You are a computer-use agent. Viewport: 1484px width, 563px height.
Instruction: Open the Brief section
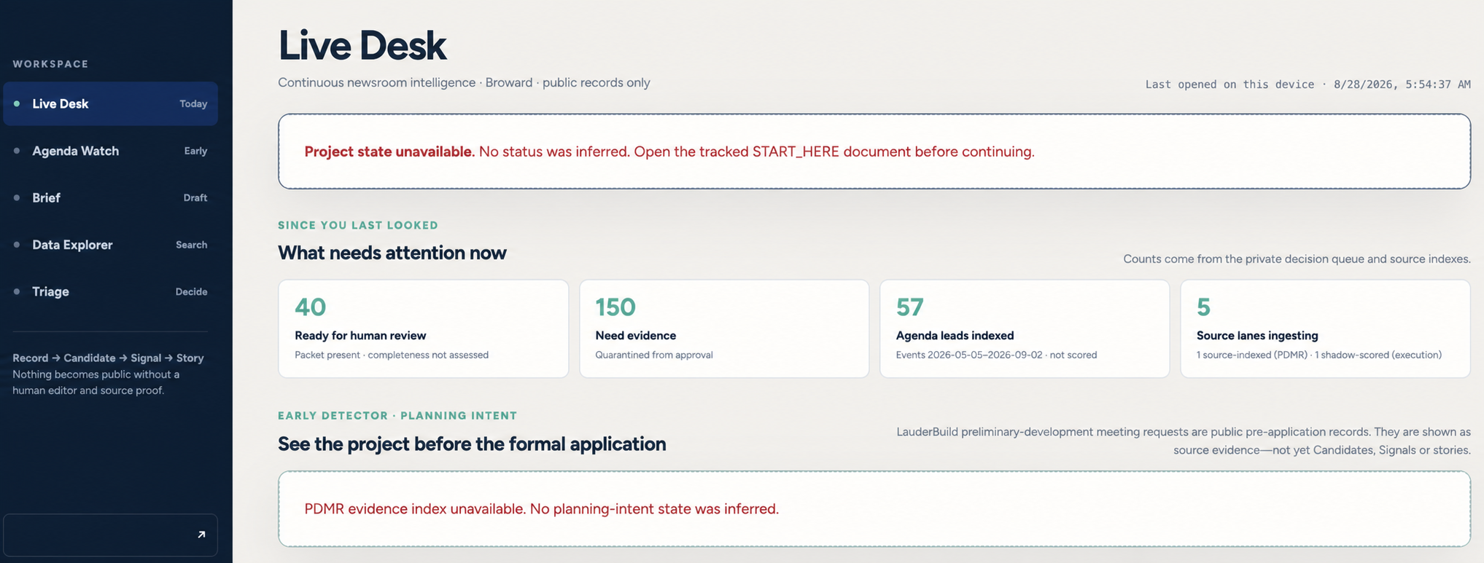(x=111, y=197)
